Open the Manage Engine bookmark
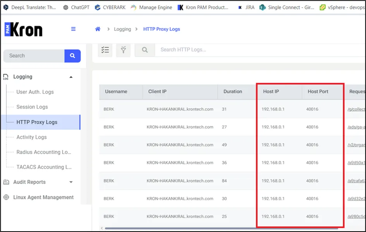 point(151,7)
